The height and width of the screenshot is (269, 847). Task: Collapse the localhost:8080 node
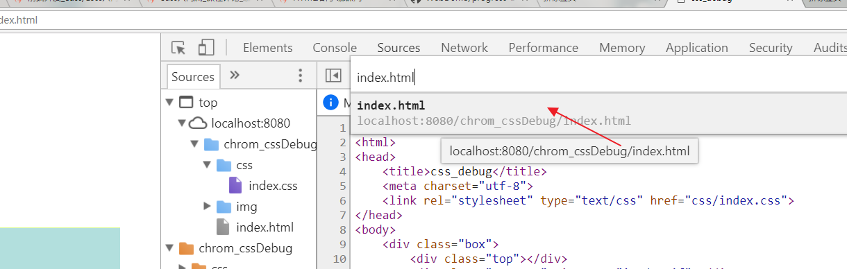(x=183, y=123)
